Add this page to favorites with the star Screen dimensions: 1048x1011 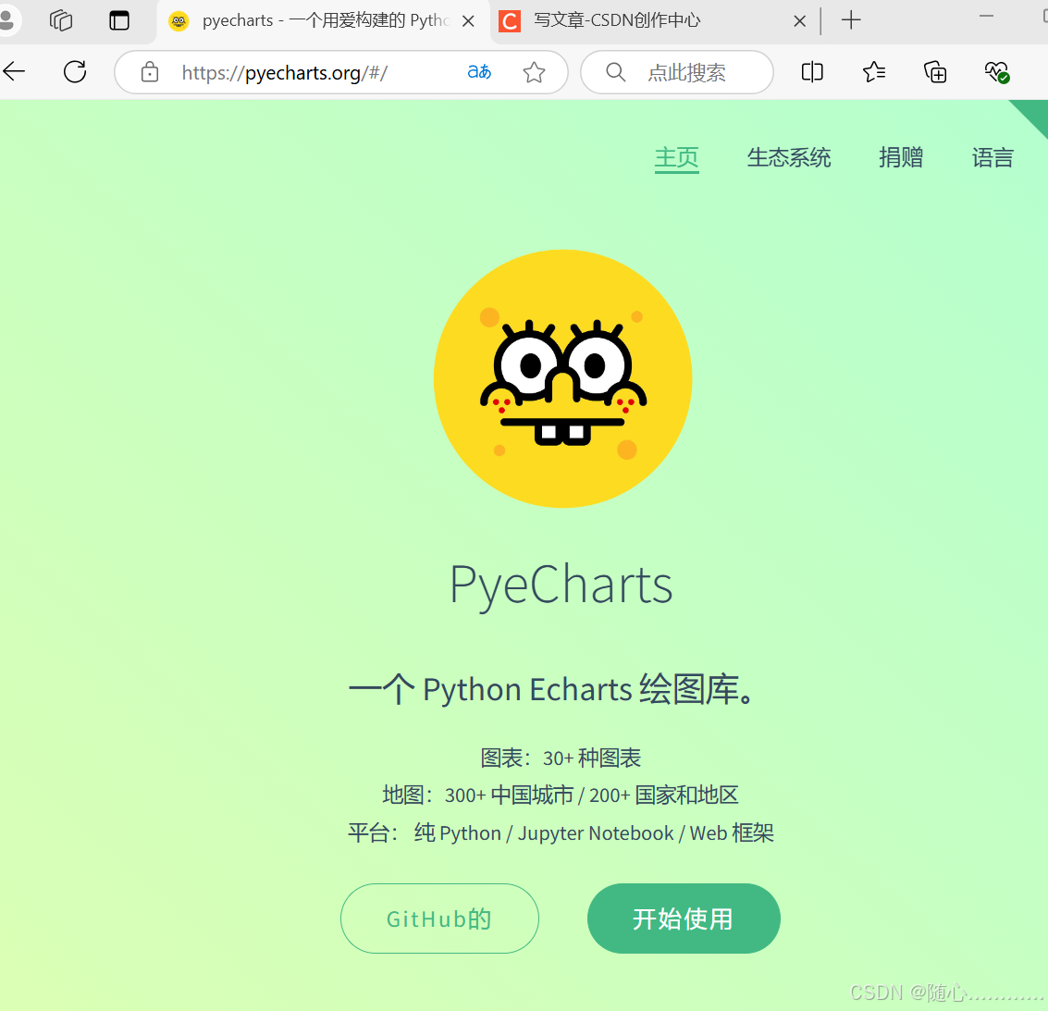point(534,72)
